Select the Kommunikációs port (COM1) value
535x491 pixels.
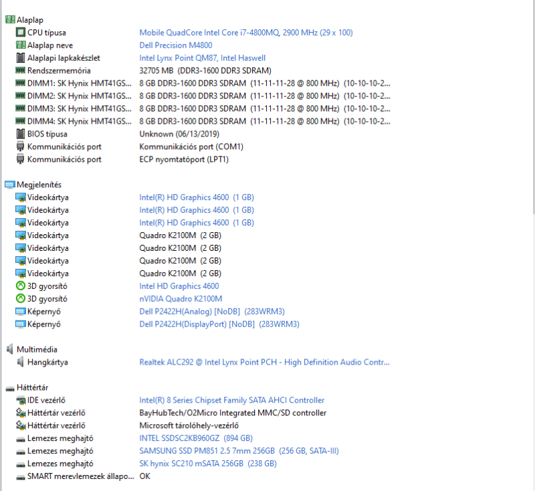[x=191, y=146]
